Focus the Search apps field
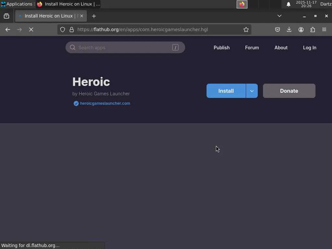Image resolution: width=332 pixels, height=249 pixels. coord(125,47)
